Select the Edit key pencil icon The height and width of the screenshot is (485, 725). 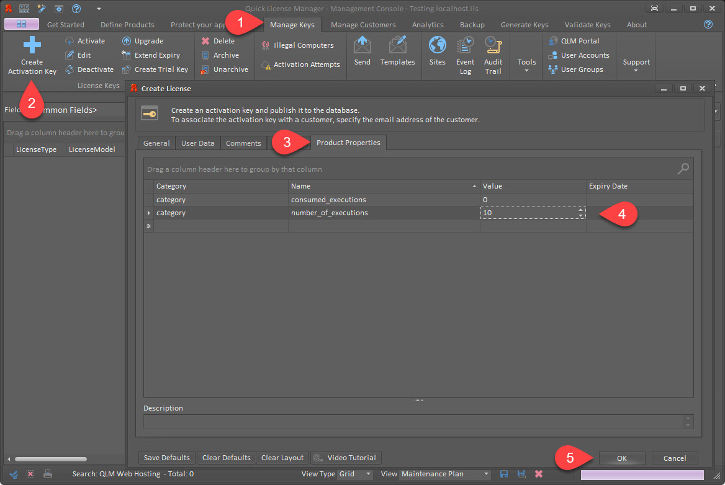click(70, 55)
